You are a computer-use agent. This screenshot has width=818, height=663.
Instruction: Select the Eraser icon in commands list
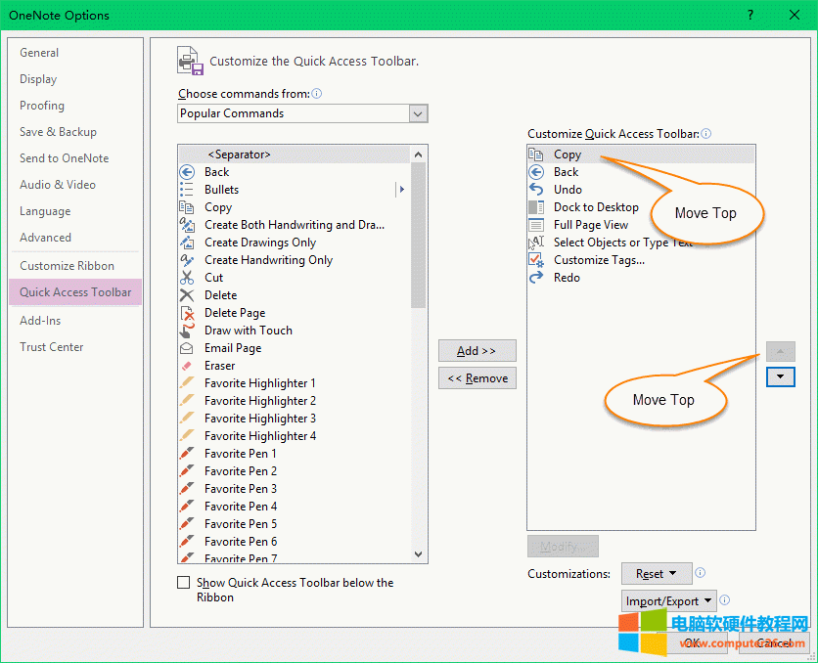(187, 366)
